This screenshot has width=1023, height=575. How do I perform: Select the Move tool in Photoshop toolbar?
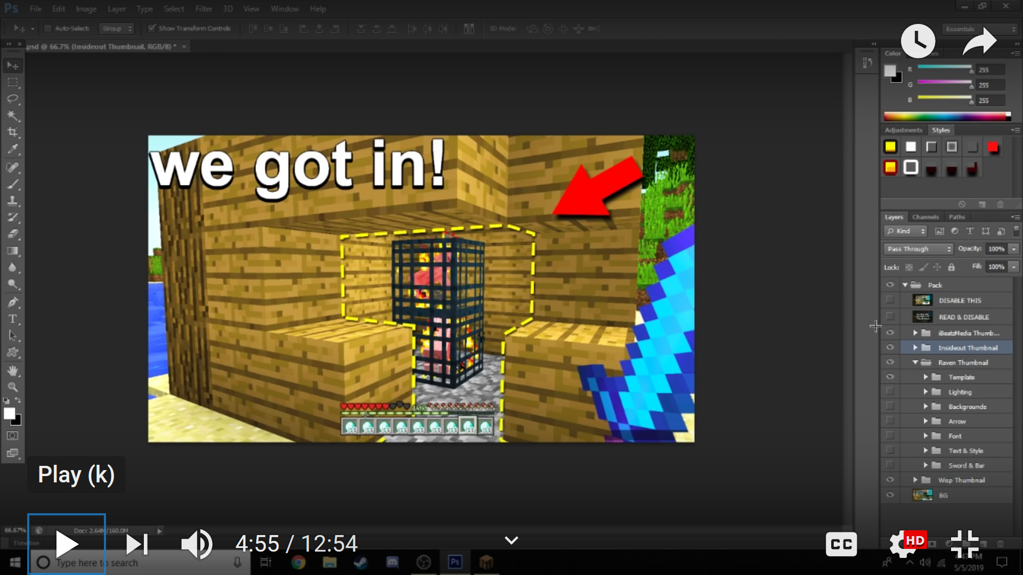point(13,65)
